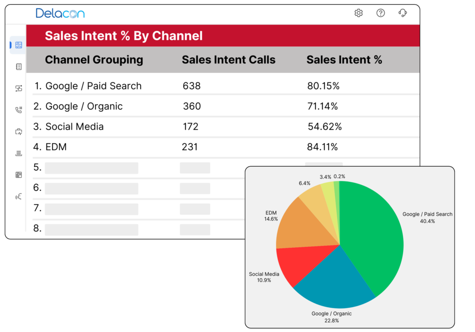
Task: Open the dashboard icon in sidebar
Action: [x=19, y=45]
